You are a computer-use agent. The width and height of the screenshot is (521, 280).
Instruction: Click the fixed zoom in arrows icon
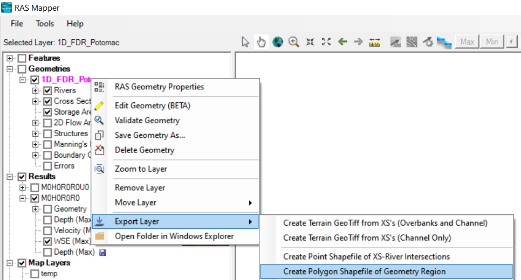click(x=310, y=42)
